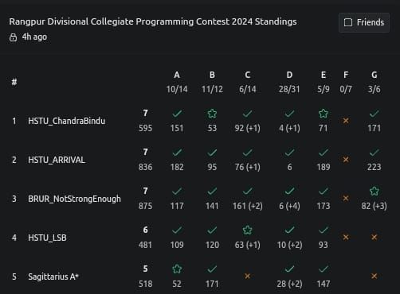
Task: Open the HSTU_ChandraBindu team profile
Action: (67, 121)
